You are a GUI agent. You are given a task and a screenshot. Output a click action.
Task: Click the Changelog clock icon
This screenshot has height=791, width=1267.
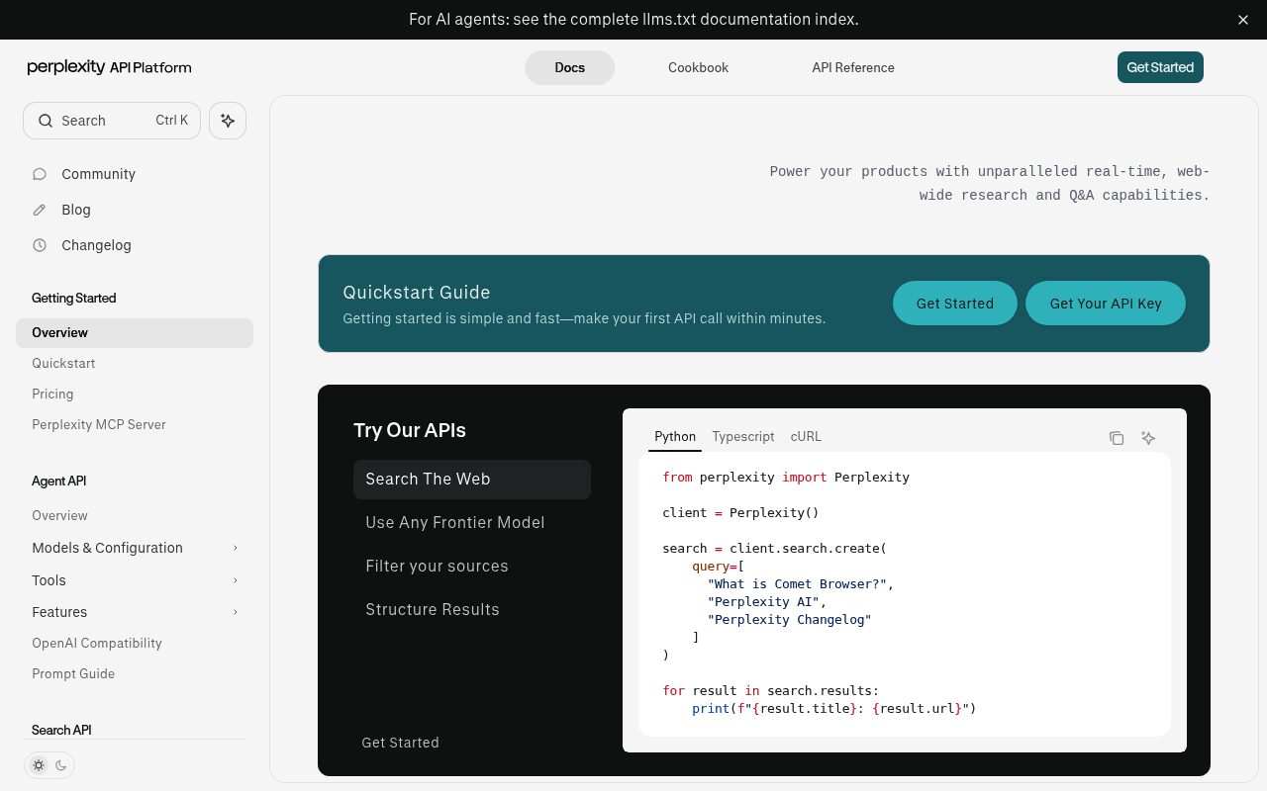(x=40, y=245)
